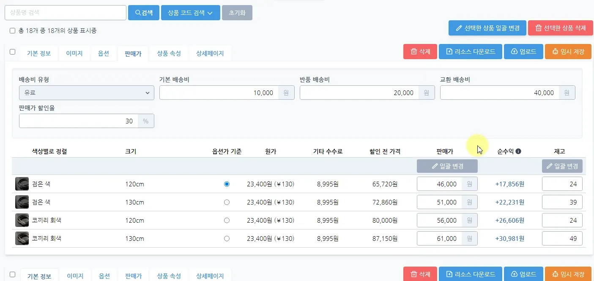Click the 판매가 할인율 input field
The width and height of the screenshot is (594, 281).
coord(79,121)
